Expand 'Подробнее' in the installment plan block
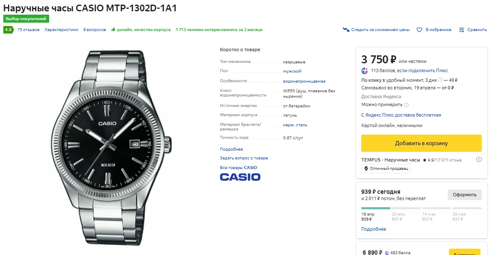Screen dimensions: 491x255 (373, 229)
